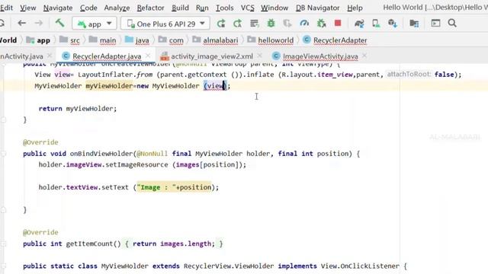The width and height of the screenshot is (488, 274).
Task: Click Attach Debugger to Android Process icon
Action: click(321, 24)
